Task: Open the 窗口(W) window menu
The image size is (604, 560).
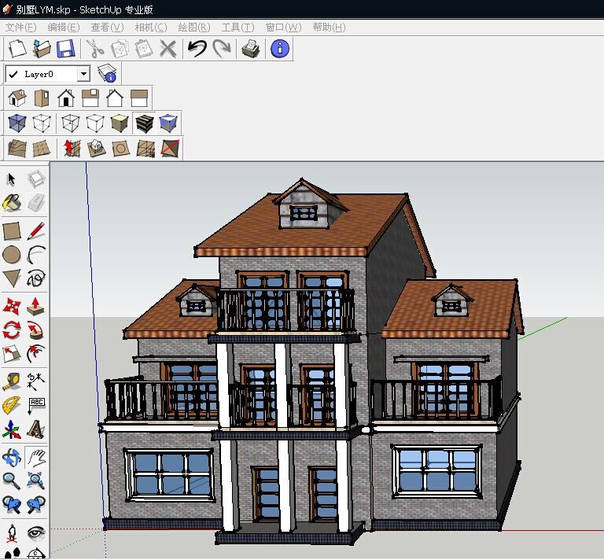Action: 283,28
